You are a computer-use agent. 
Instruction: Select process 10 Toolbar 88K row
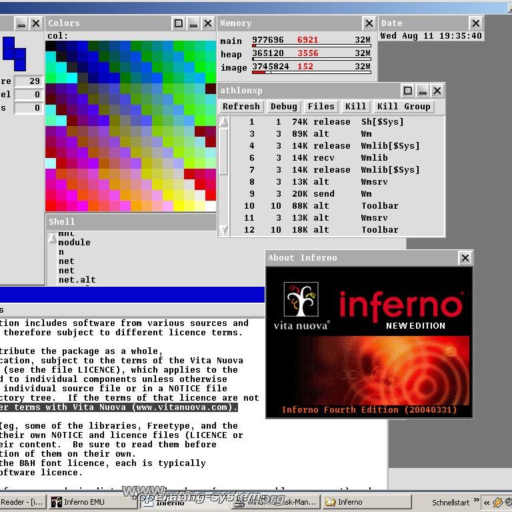coord(337,206)
